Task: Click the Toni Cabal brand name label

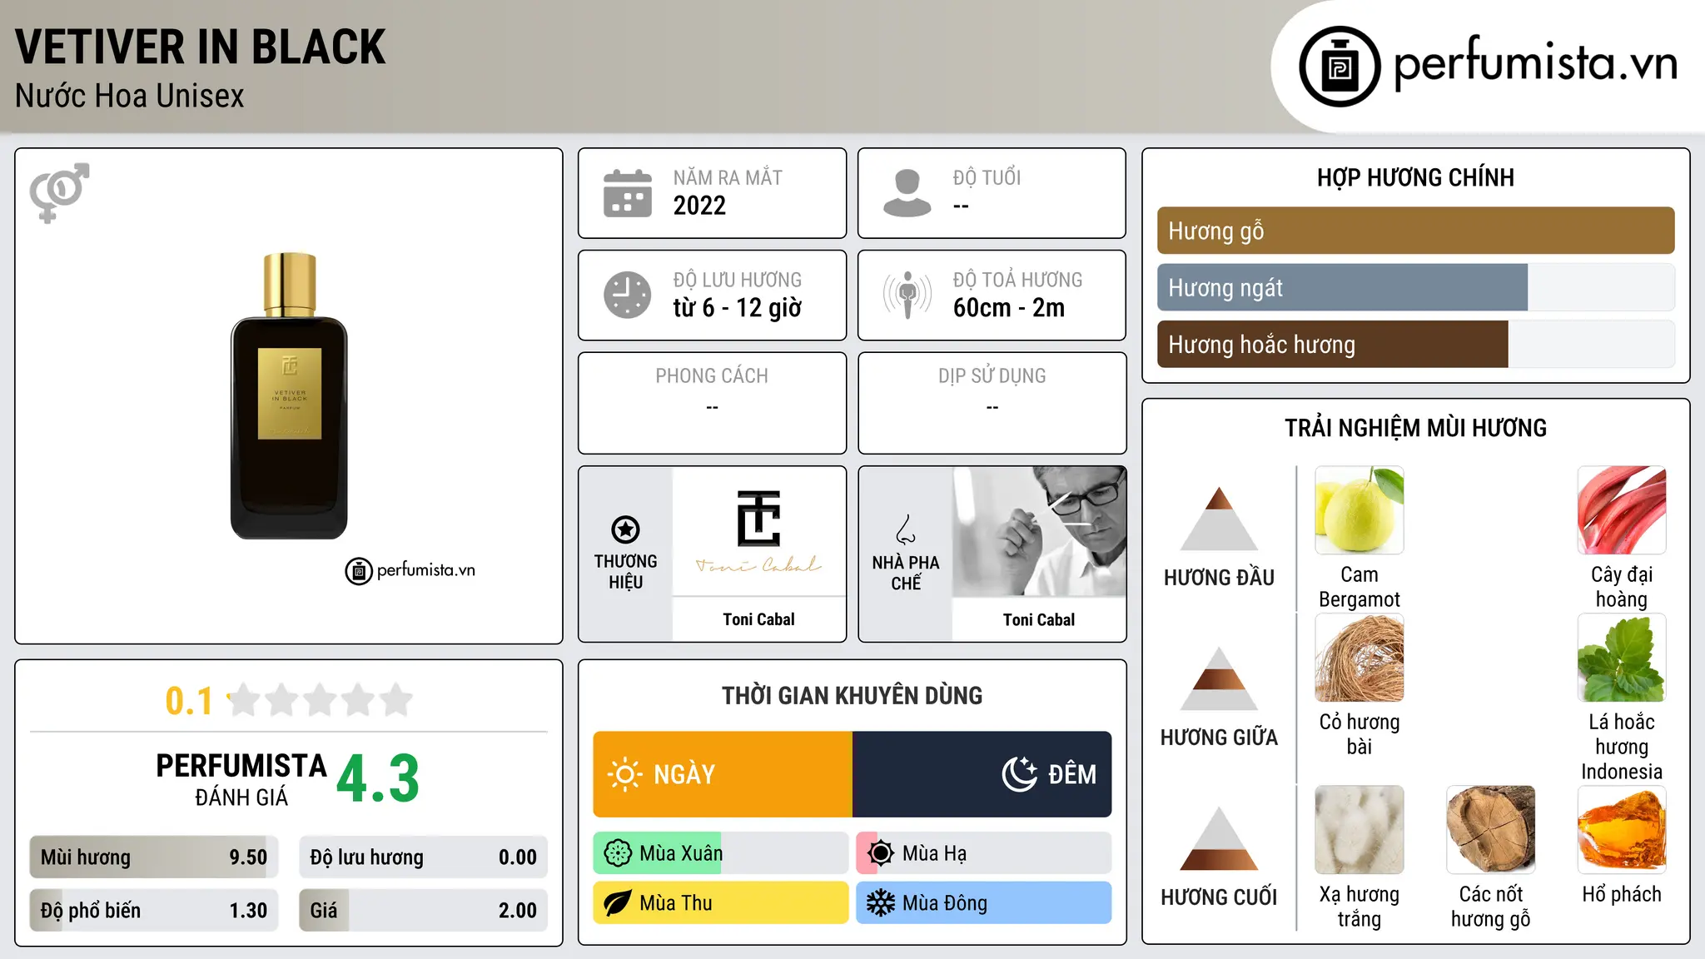Action: (758, 619)
